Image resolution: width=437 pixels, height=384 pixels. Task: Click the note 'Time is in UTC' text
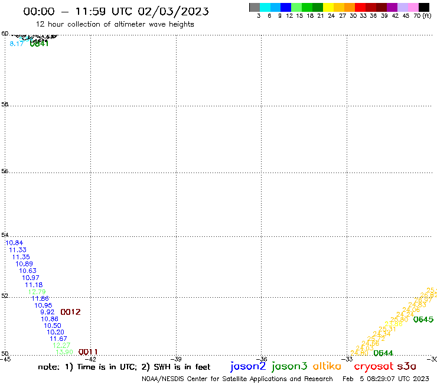(x=107, y=367)
